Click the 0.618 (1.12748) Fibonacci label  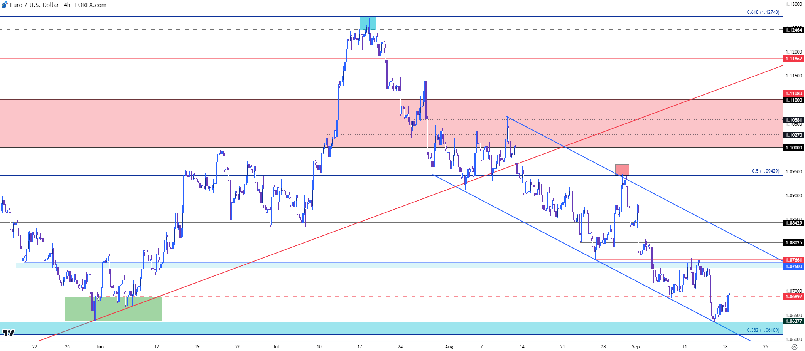pos(763,12)
